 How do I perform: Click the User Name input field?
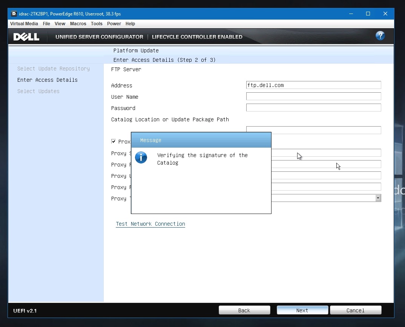pyautogui.click(x=314, y=96)
